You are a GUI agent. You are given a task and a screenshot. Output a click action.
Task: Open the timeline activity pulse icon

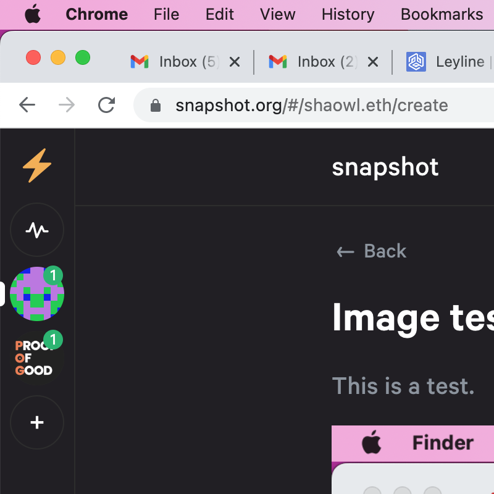[37, 230]
